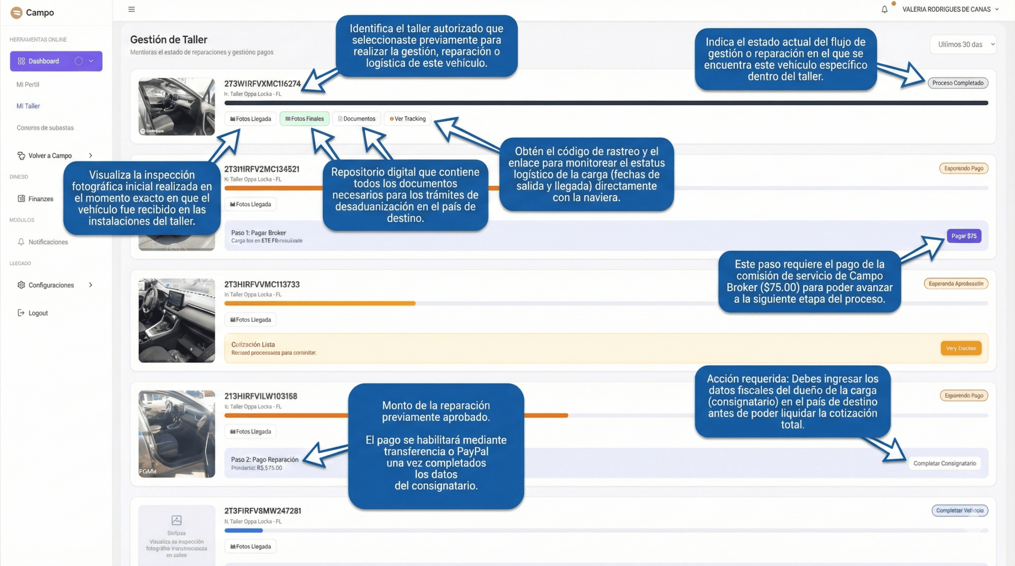Screen dimensions: 1015x566
Task: Open the Ultimos 30 dias dropdown
Action: tap(963, 44)
